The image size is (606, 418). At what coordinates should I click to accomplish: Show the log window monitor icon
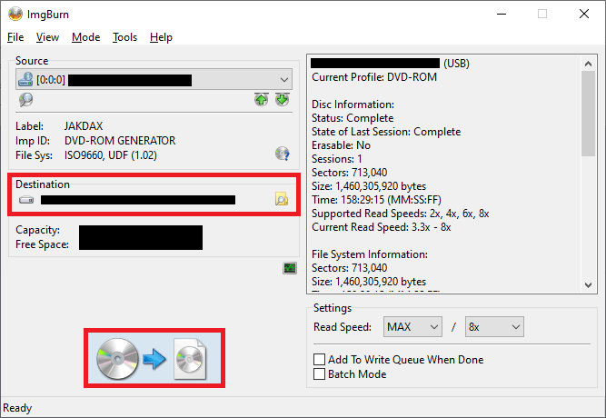(x=290, y=268)
